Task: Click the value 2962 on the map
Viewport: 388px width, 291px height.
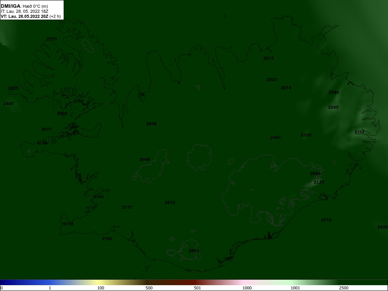Action: [x=194, y=251]
